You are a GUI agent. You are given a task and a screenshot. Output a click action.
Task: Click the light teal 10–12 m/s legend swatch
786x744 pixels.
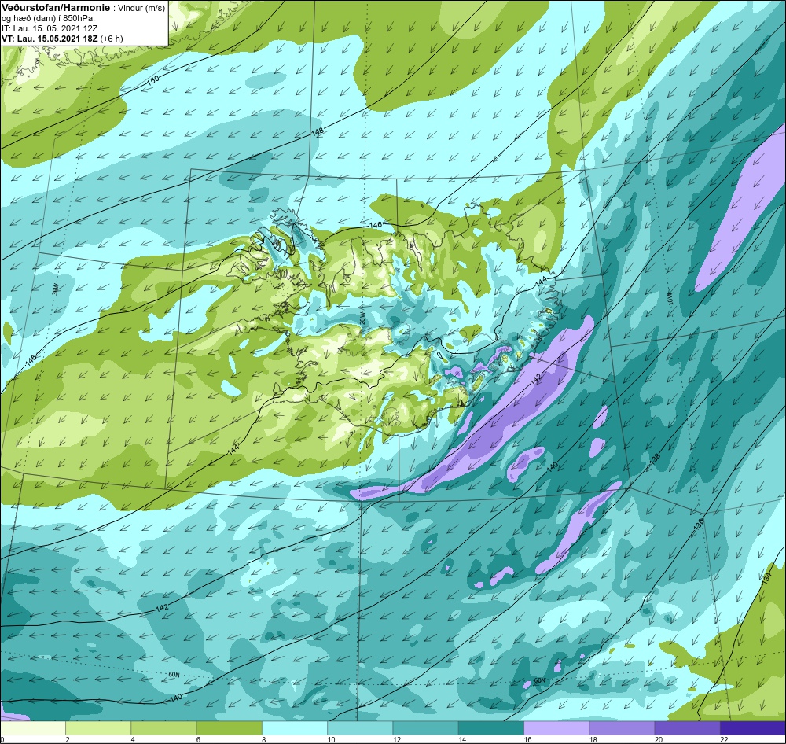(x=360, y=728)
